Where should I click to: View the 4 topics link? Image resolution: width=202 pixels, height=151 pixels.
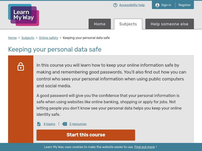[x=49, y=124]
